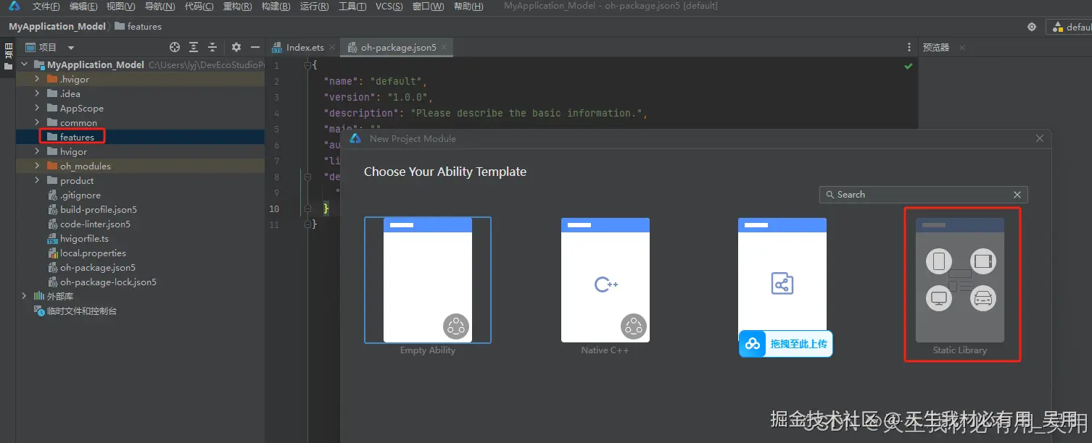Close the New Project Module dialog

(1040, 138)
